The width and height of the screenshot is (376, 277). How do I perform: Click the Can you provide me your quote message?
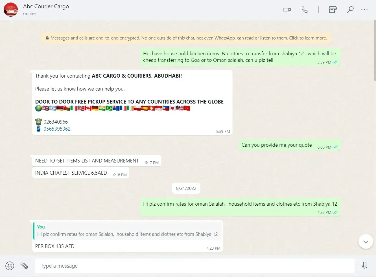tap(277, 145)
